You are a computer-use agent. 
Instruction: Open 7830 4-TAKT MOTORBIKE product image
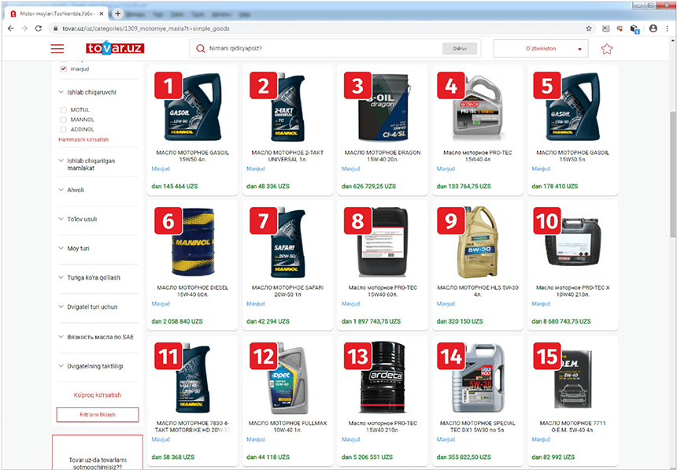[193, 378]
